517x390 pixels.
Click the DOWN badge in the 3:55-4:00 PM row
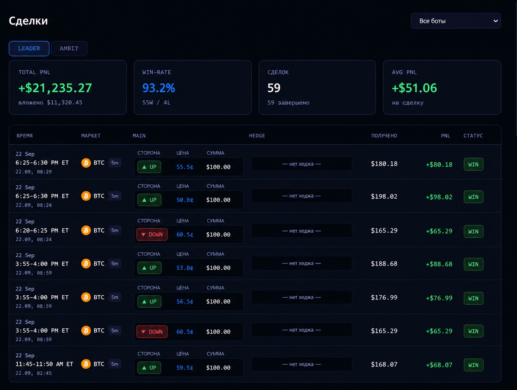pyautogui.click(x=152, y=332)
